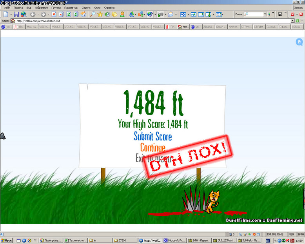Click the blue letter A font icon

[x=131, y=15]
